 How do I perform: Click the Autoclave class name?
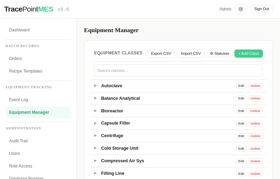[112, 86]
